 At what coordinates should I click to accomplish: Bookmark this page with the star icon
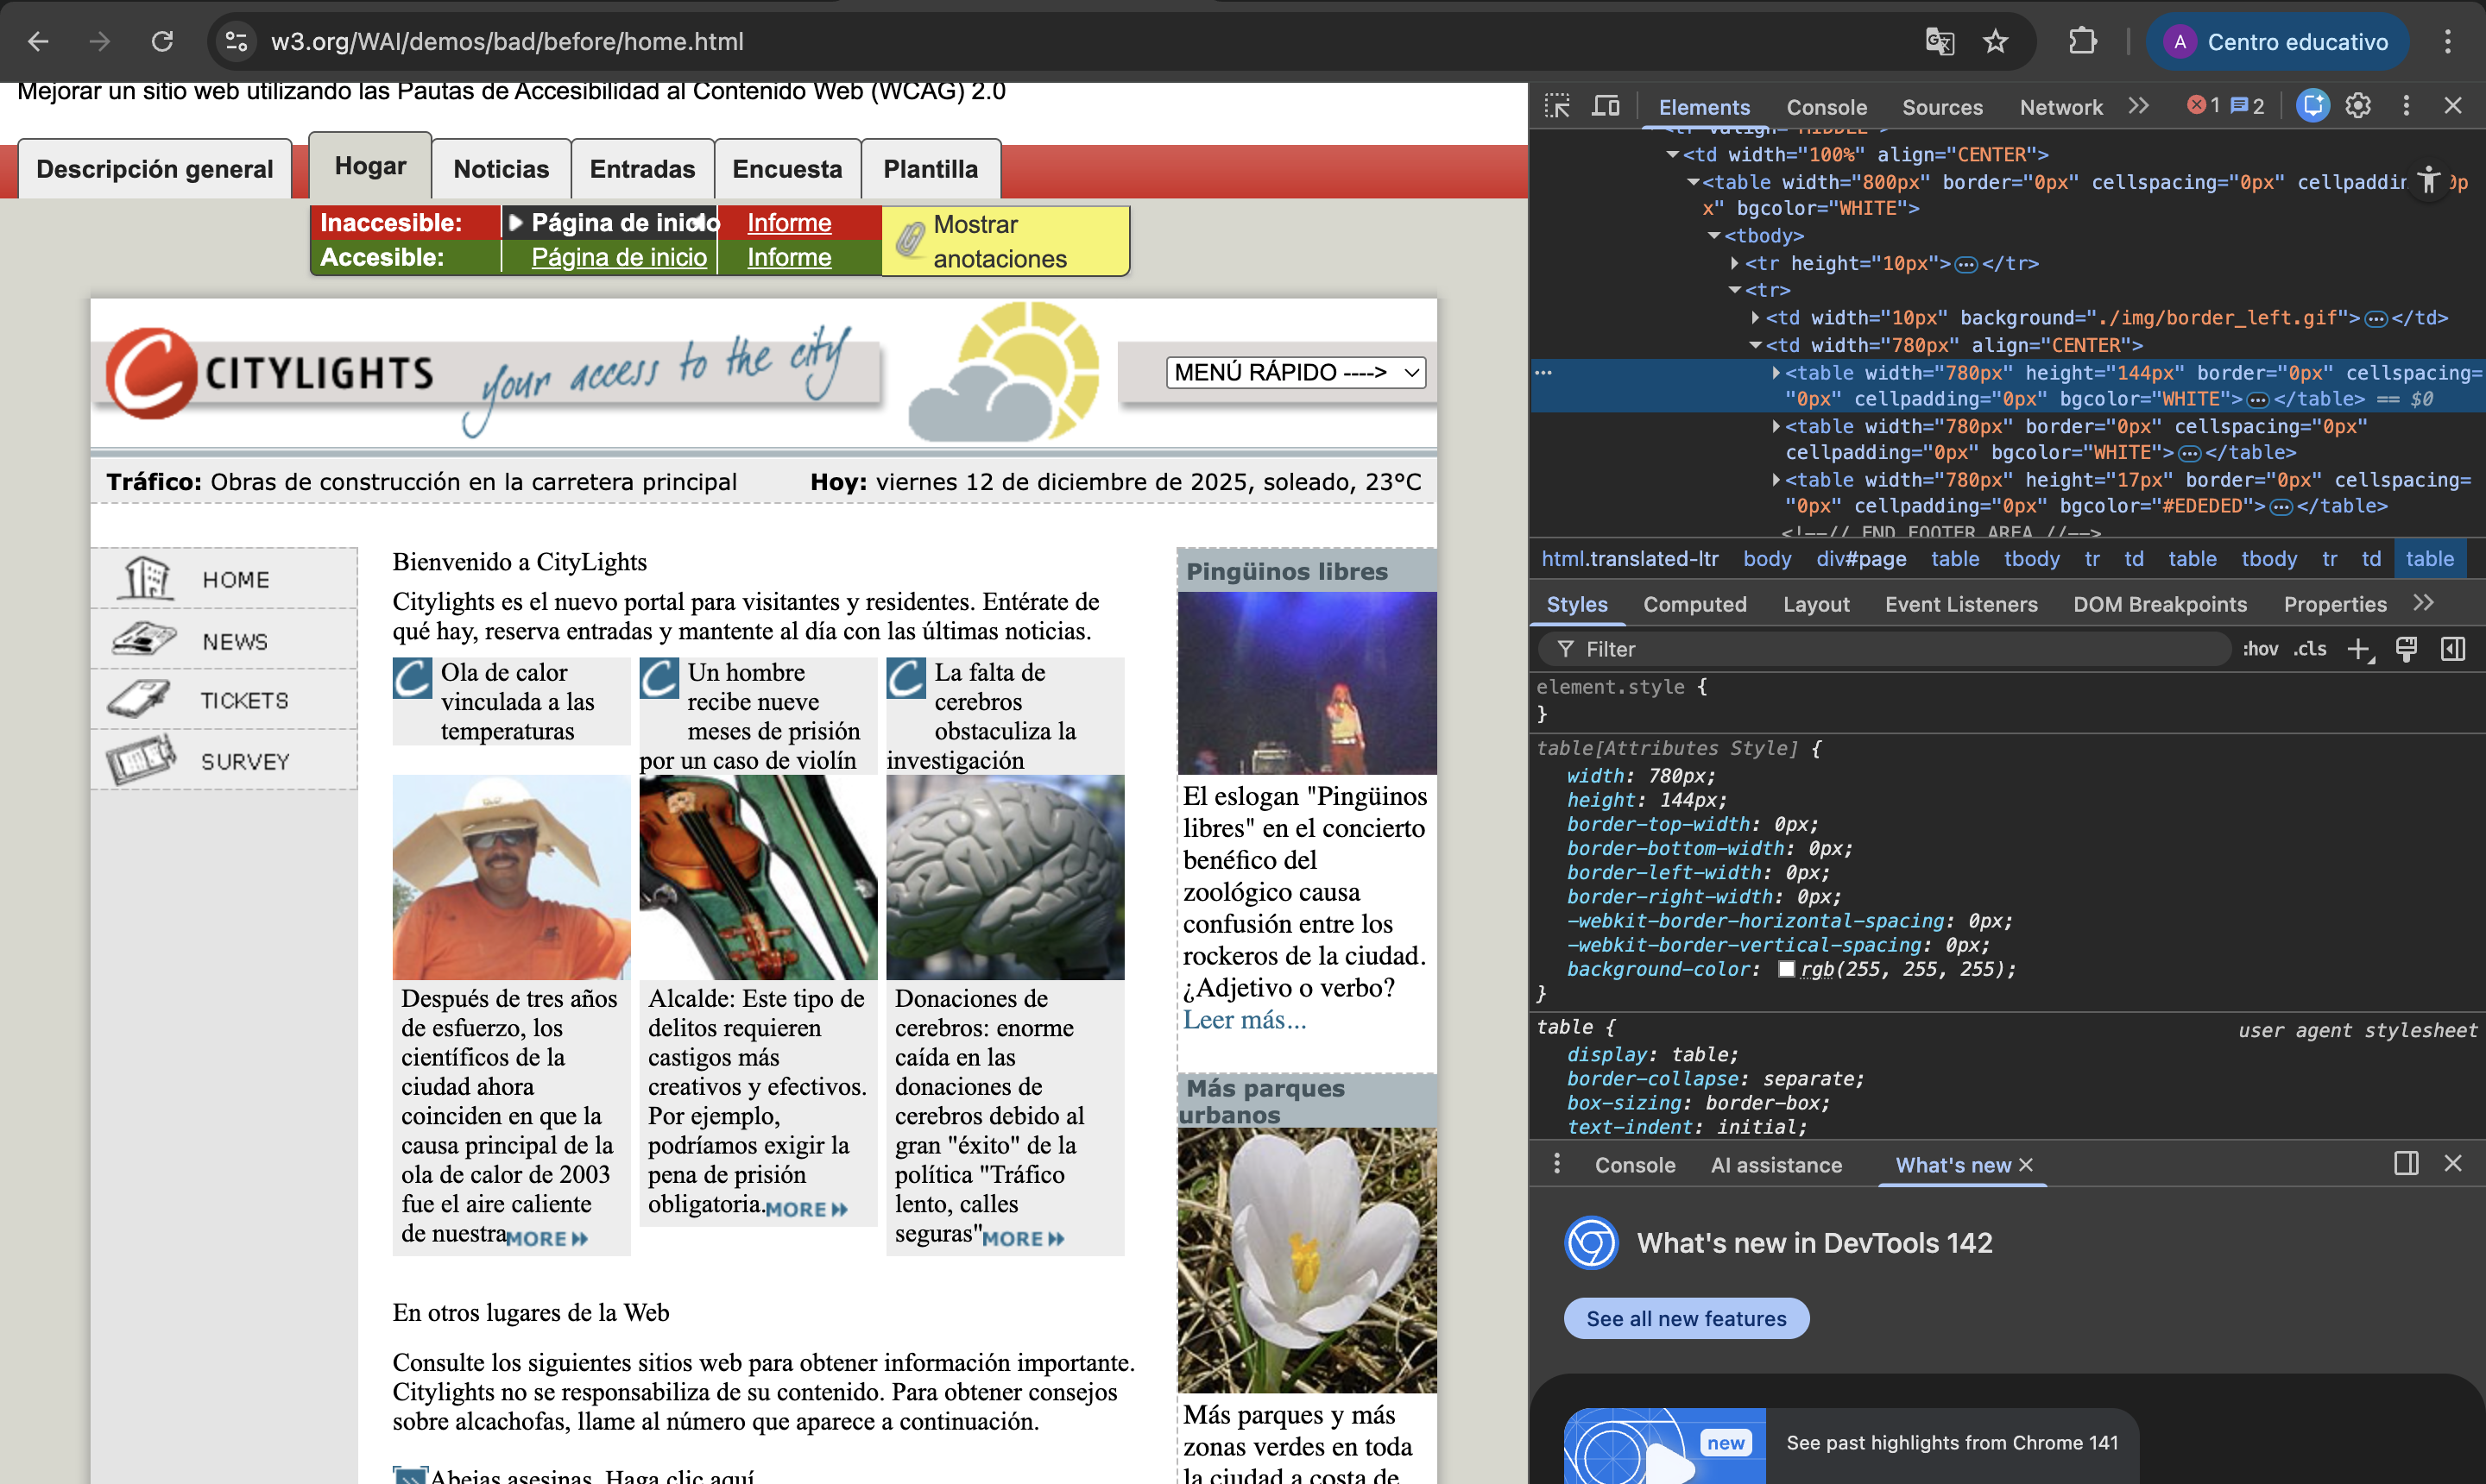1996,42
